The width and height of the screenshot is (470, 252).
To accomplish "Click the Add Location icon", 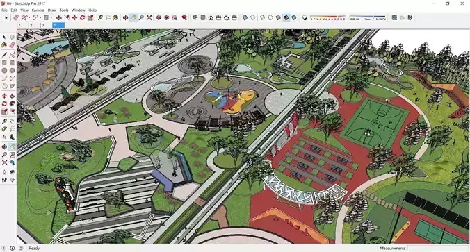I will coord(394,17).
